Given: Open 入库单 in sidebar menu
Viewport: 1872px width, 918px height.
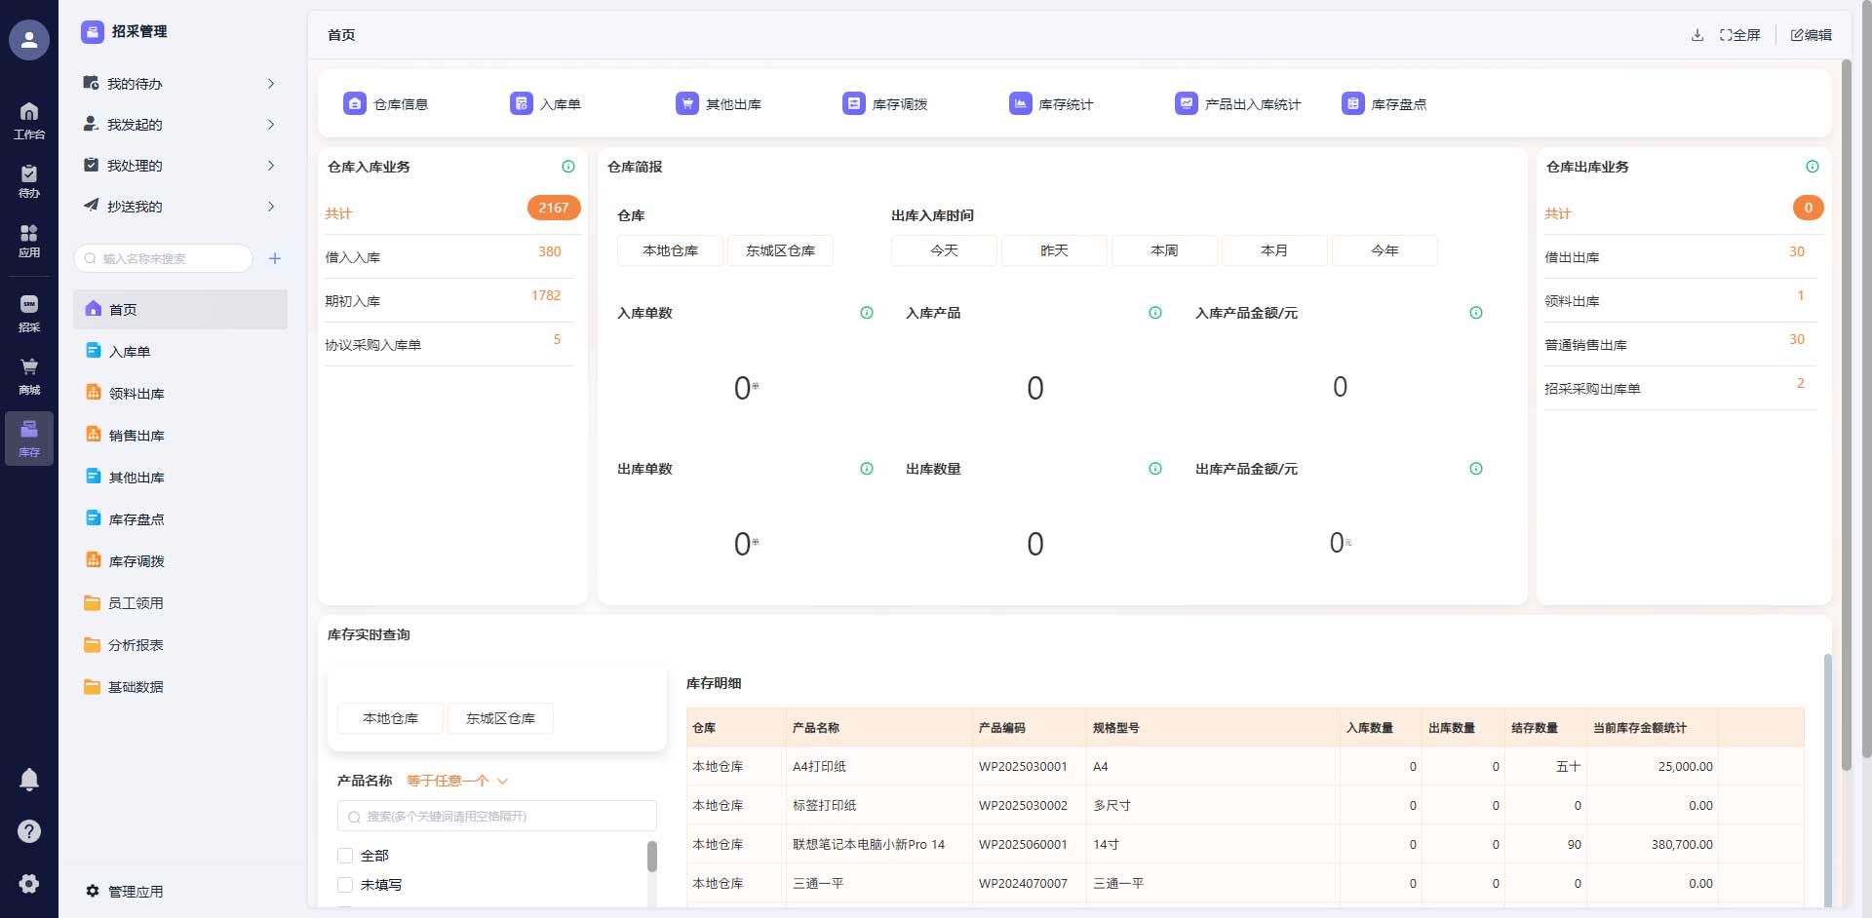Looking at the screenshot, I should (180, 352).
